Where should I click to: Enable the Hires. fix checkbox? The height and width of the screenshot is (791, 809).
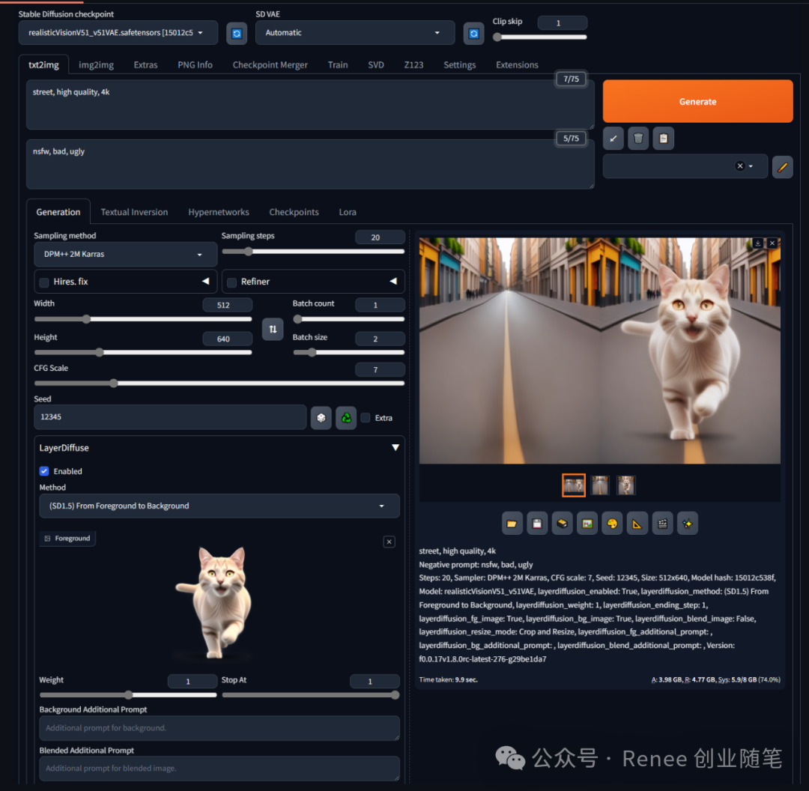[x=44, y=282]
